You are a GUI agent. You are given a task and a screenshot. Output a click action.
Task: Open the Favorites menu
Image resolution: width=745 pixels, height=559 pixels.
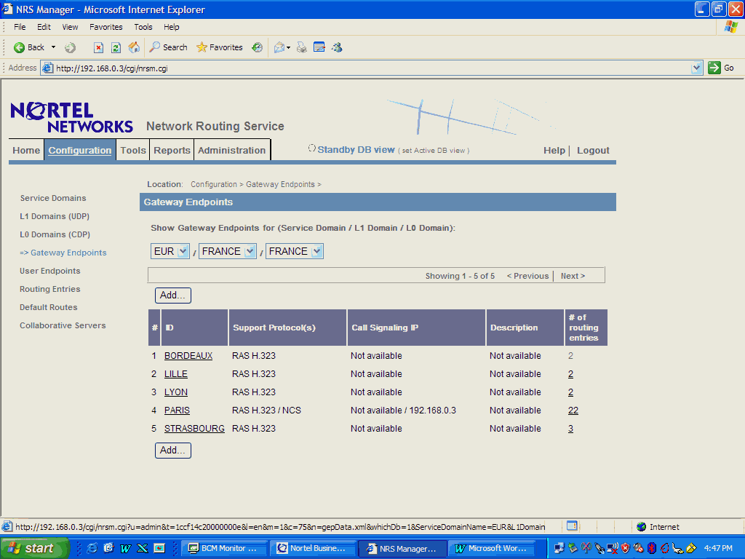click(x=106, y=27)
